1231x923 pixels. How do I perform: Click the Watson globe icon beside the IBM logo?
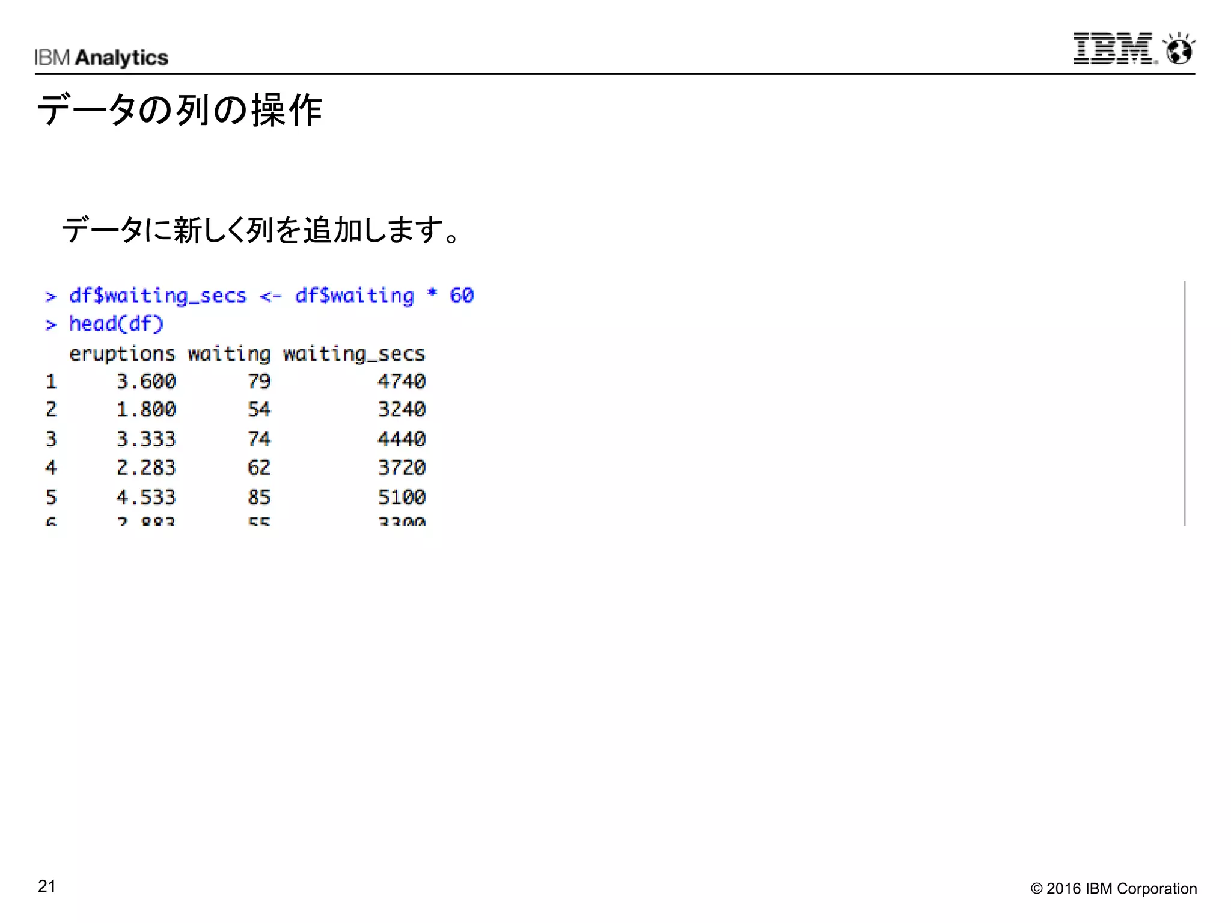pyautogui.click(x=1179, y=48)
